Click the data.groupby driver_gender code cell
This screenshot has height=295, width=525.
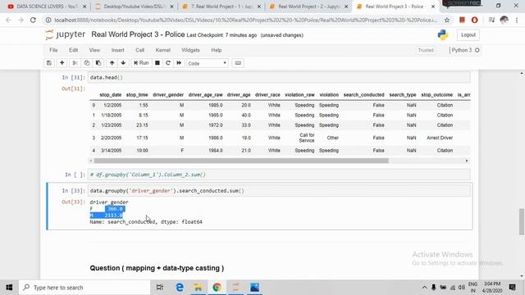point(279,191)
